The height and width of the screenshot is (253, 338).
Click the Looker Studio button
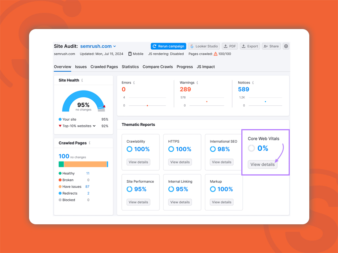point(204,46)
